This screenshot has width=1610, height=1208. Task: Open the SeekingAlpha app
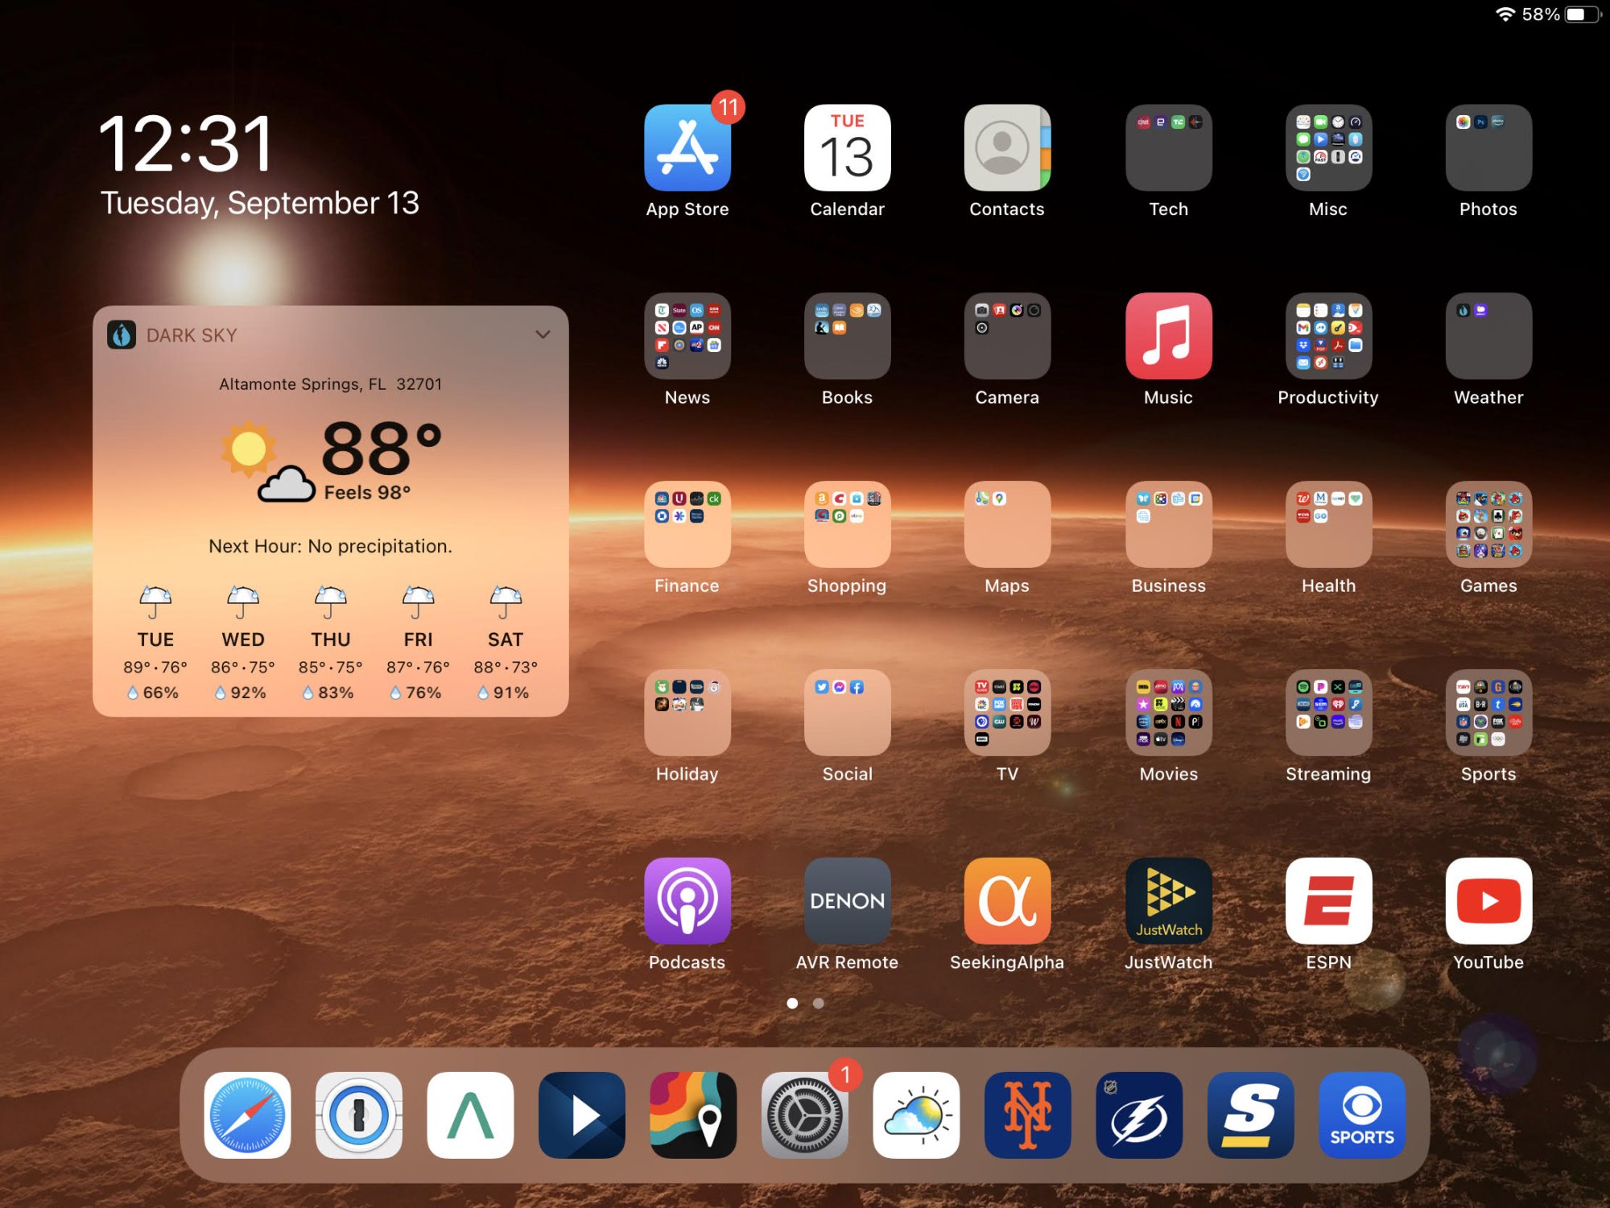click(1006, 900)
